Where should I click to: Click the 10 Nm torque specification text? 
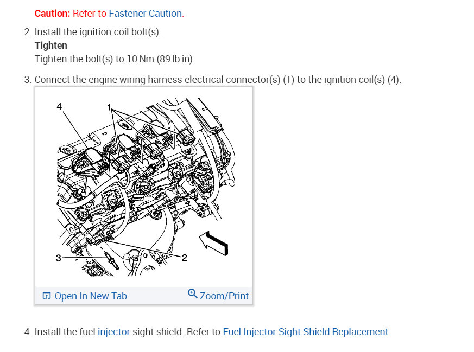(140, 59)
